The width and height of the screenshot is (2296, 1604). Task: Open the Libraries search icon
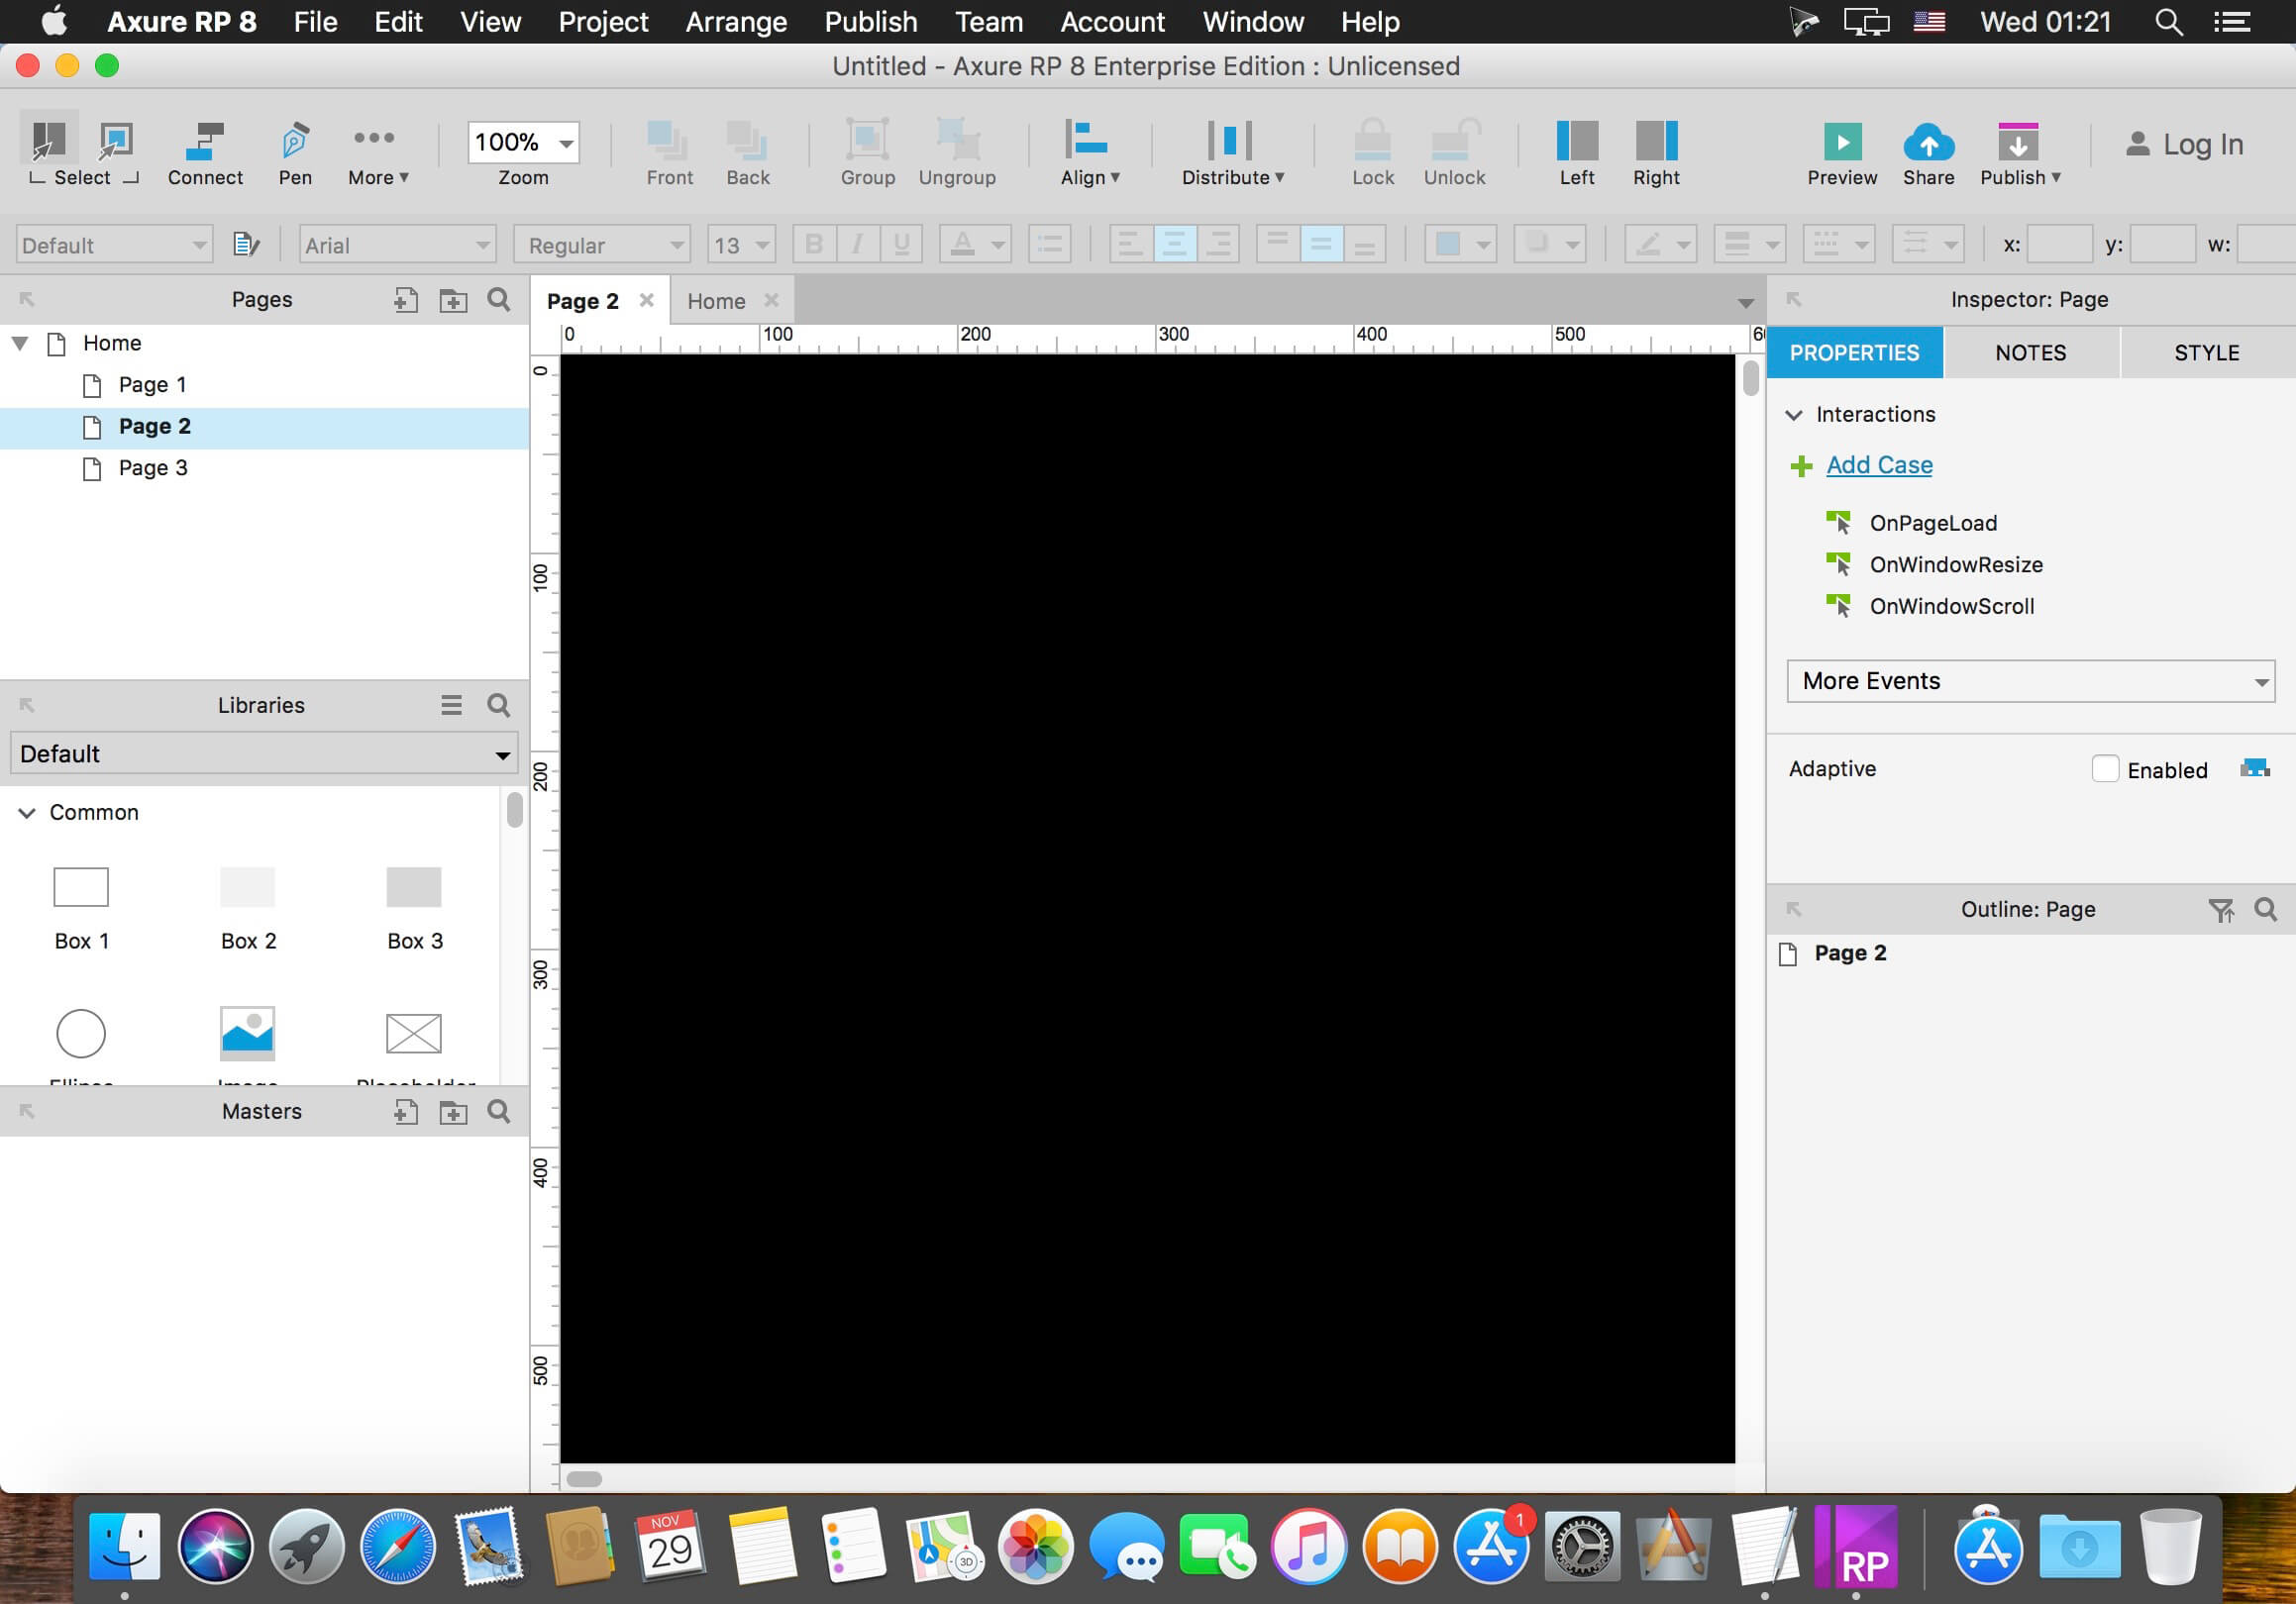(498, 706)
